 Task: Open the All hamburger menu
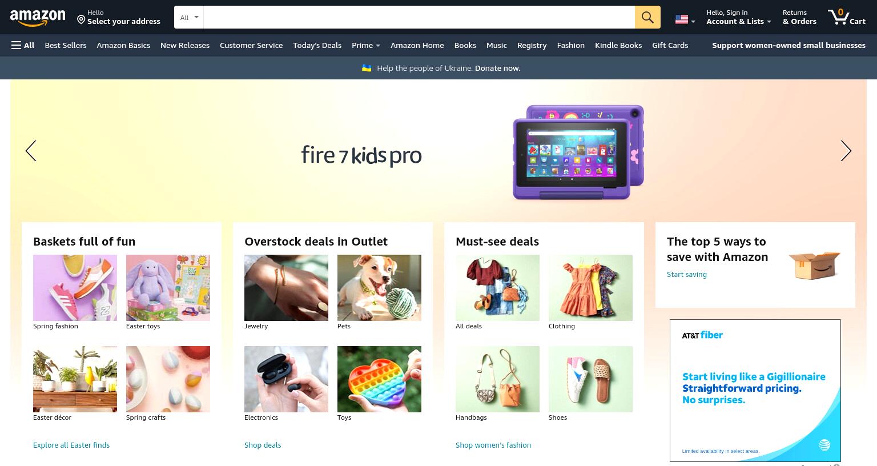[x=23, y=45]
